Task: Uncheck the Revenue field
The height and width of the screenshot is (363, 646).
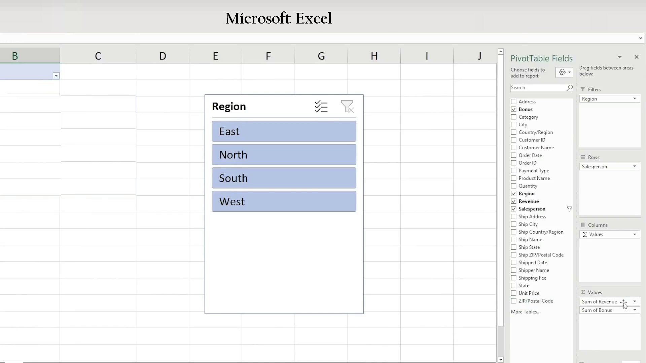Action: click(513, 201)
